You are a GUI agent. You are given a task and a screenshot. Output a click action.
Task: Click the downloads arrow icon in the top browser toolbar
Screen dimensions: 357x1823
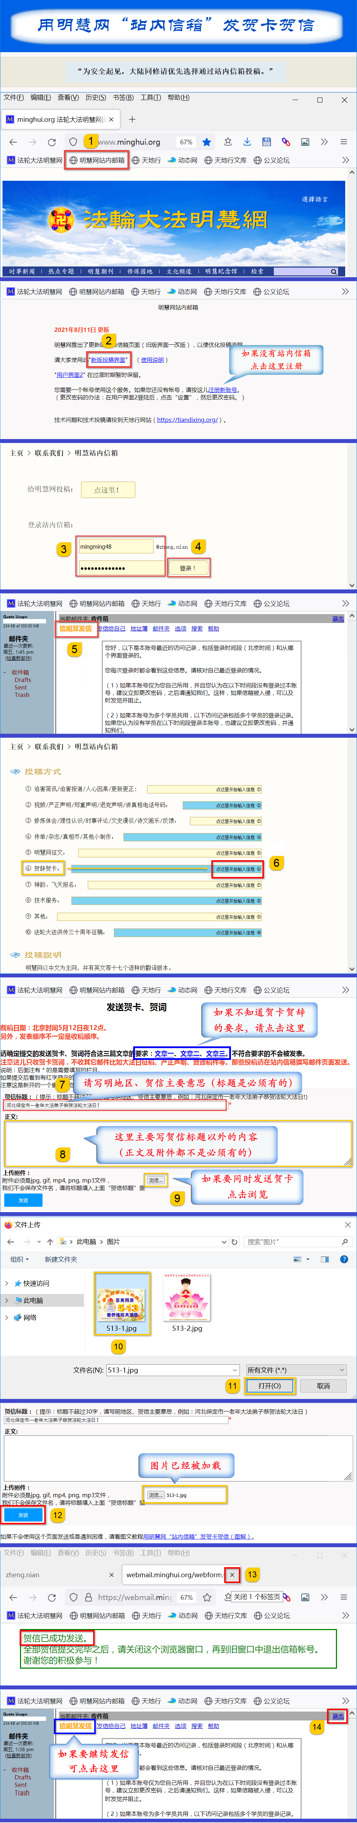tap(247, 142)
